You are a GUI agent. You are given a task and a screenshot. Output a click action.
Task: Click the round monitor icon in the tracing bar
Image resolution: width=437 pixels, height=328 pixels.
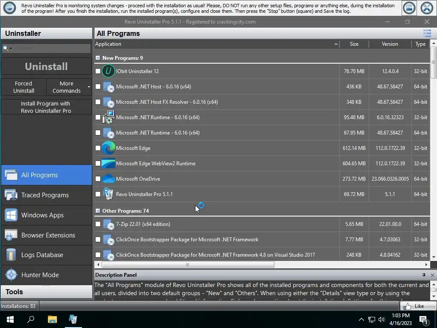pyautogui.click(x=9, y=8)
